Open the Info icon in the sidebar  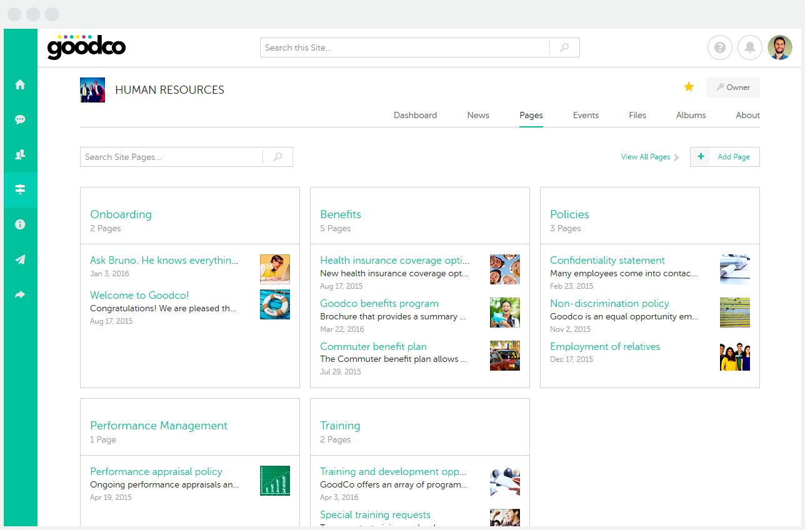point(21,224)
